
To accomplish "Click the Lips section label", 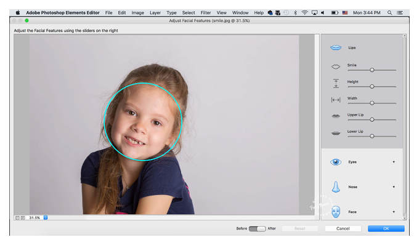I will (352, 48).
